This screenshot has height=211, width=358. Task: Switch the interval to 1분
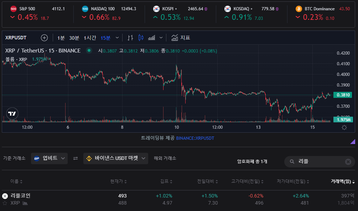tap(61, 38)
